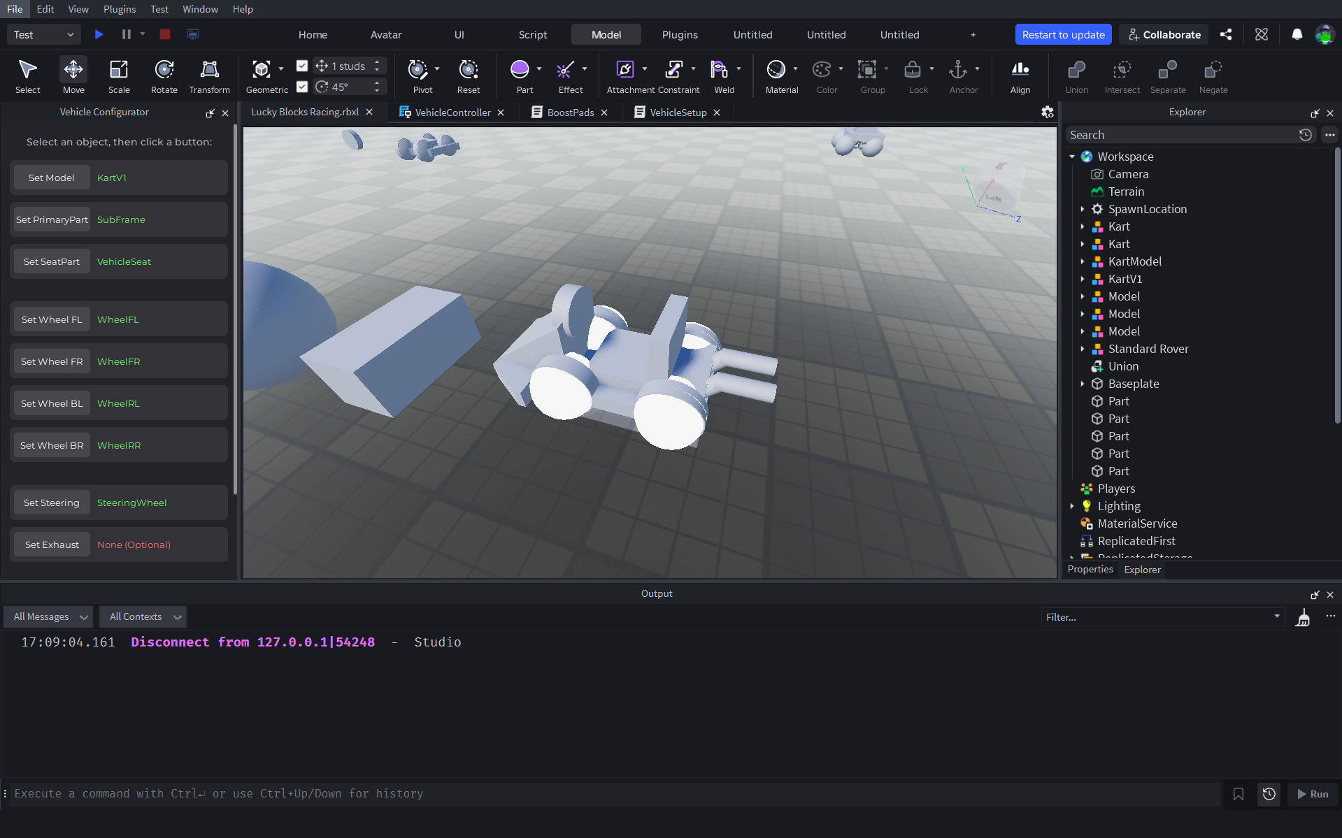The width and height of the screenshot is (1342, 838).
Task: Click the Collaborate button
Action: (1164, 34)
